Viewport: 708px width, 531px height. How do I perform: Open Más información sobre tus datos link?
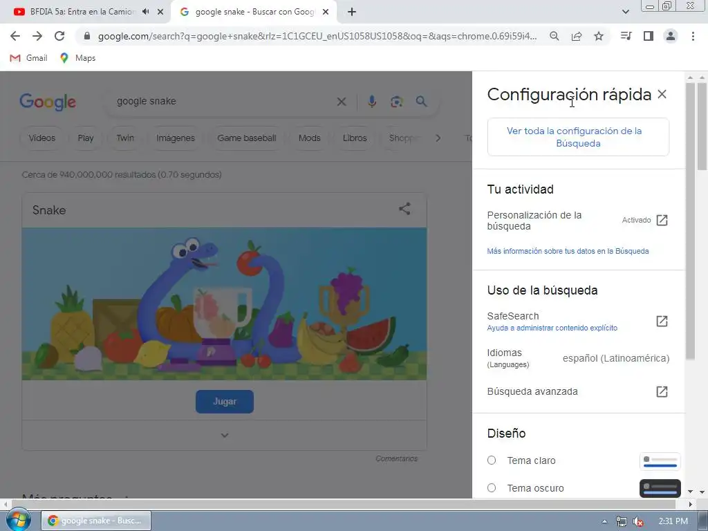(568, 251)
